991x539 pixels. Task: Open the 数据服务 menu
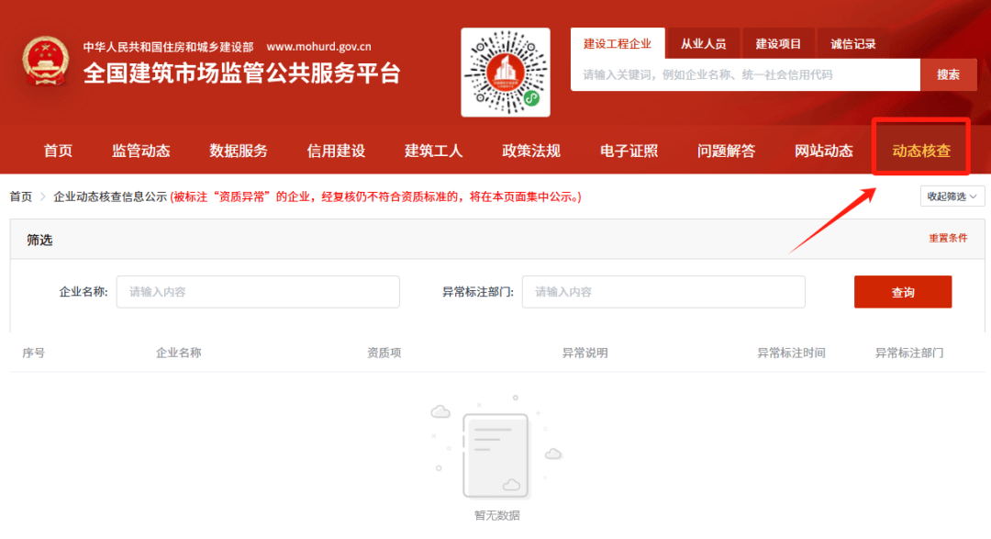pos(239,151)
